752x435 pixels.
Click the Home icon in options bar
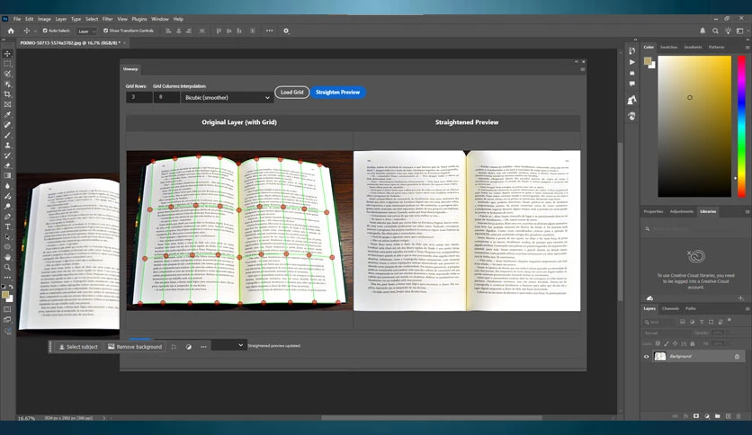pos(11,31)
